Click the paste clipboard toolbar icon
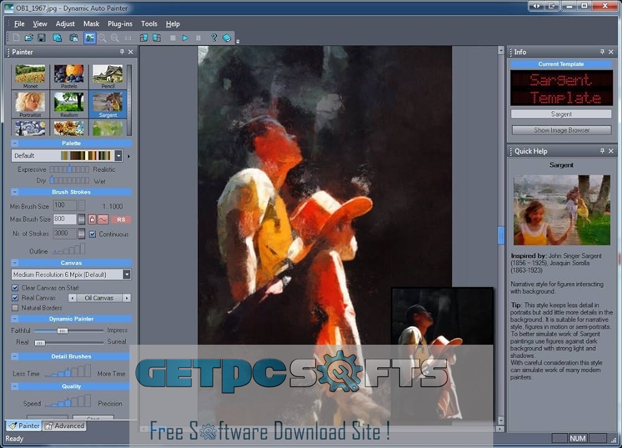 pos(73,38)
